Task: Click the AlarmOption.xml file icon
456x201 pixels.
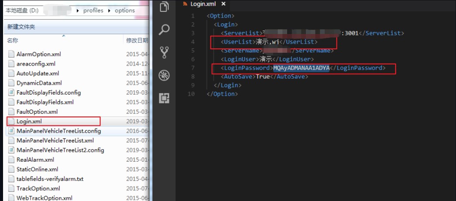Action: click(11, 55)
